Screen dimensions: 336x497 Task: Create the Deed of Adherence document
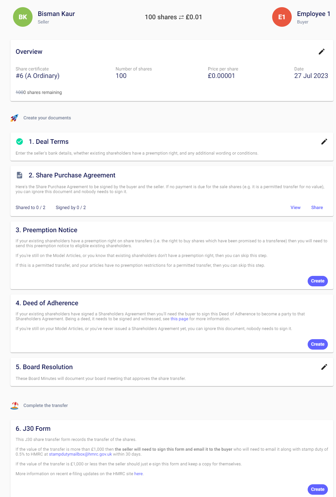[317, 344]
